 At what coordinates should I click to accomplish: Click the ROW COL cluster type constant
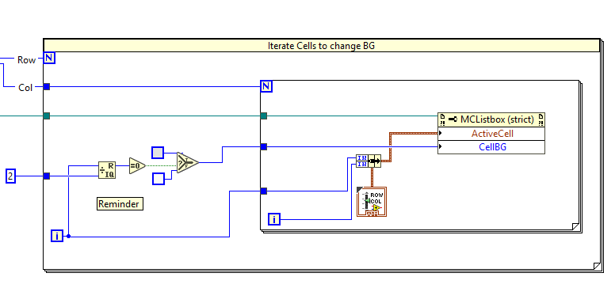tap(372, 202)
